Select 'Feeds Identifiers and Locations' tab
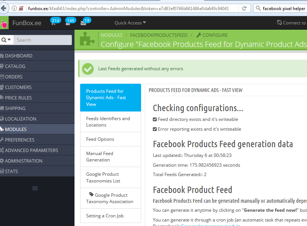This screenshot has width=307, height=226. pyautogui.click(x=111, y=122)
